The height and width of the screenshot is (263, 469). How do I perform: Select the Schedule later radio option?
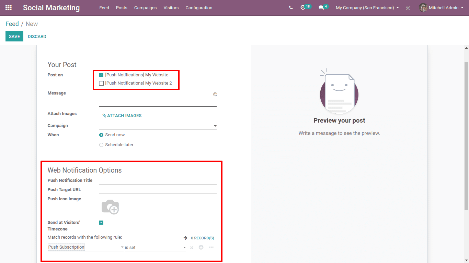(x=101, y=145)
